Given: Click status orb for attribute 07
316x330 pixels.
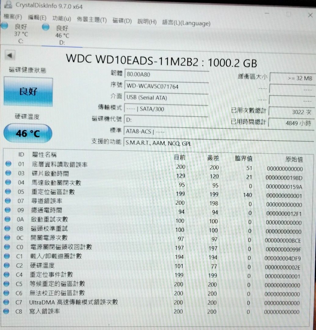Looking at the screenshot, I should [8, 200].
